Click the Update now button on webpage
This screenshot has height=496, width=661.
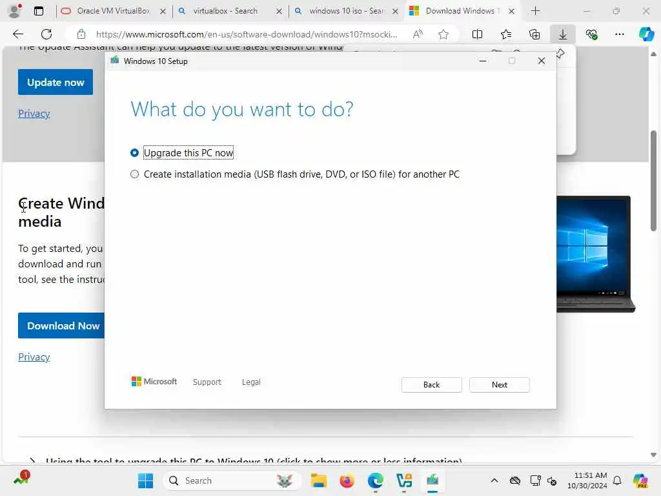click(56, 82)
